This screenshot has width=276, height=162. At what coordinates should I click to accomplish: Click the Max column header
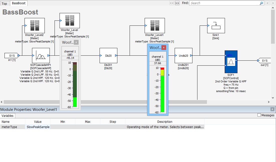(88, 122)
